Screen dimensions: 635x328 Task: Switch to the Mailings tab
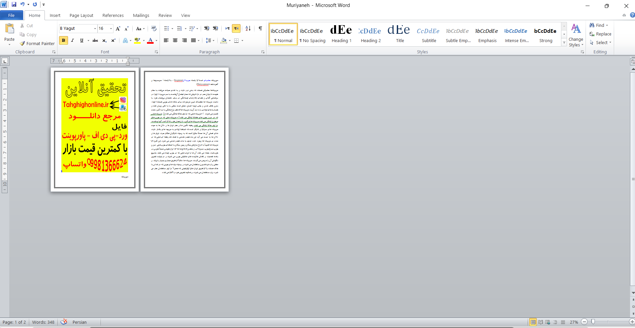(141, 15)
